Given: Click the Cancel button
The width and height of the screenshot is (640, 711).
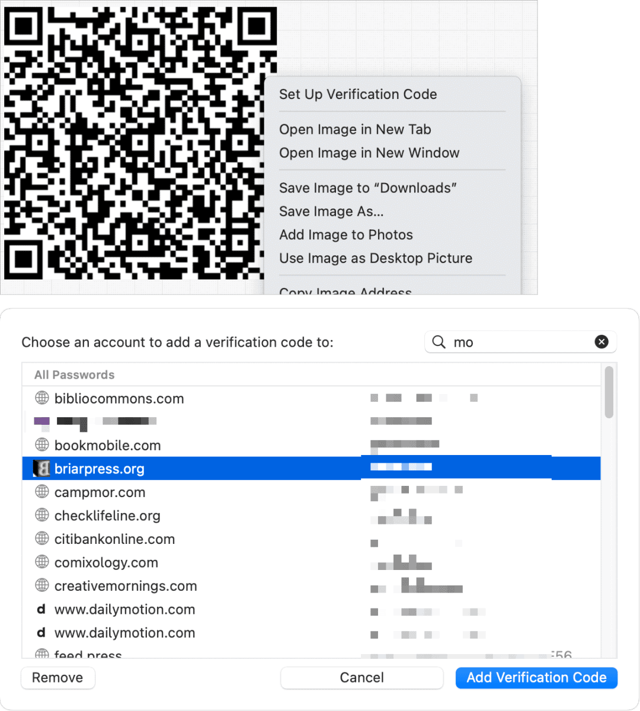Looking at the screenshot, I should coord(362,678).
